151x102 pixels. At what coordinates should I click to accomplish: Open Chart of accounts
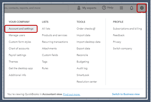tap(19, 49)
